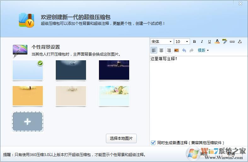Toggle 同时生成普通注释 checkbox
This screenshot has height=162, width=248.
153,143
